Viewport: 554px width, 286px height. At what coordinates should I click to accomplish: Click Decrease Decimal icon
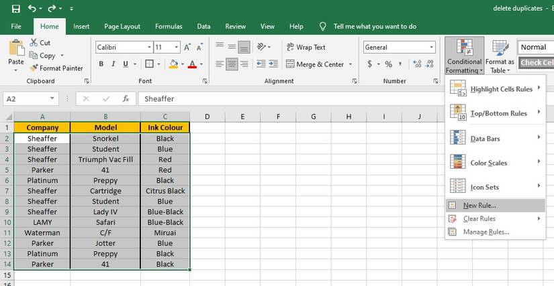click(x=430, y=64)
